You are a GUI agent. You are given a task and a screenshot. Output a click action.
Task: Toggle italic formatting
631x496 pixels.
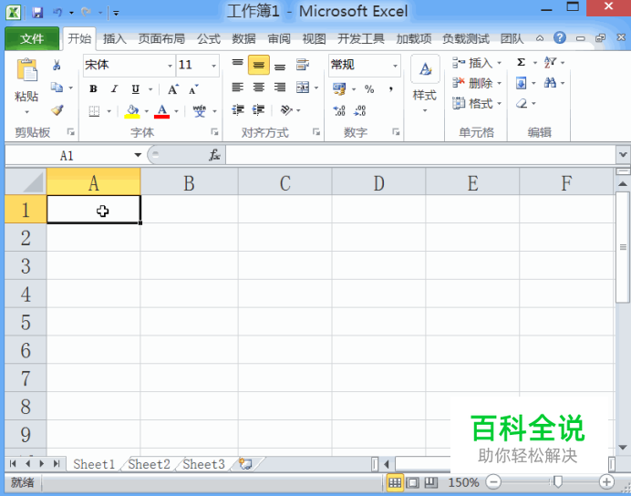tap(114, 89)
